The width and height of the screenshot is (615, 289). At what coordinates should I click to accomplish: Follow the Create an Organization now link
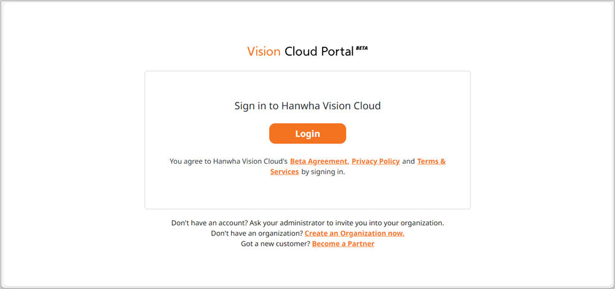click(355, 233)
